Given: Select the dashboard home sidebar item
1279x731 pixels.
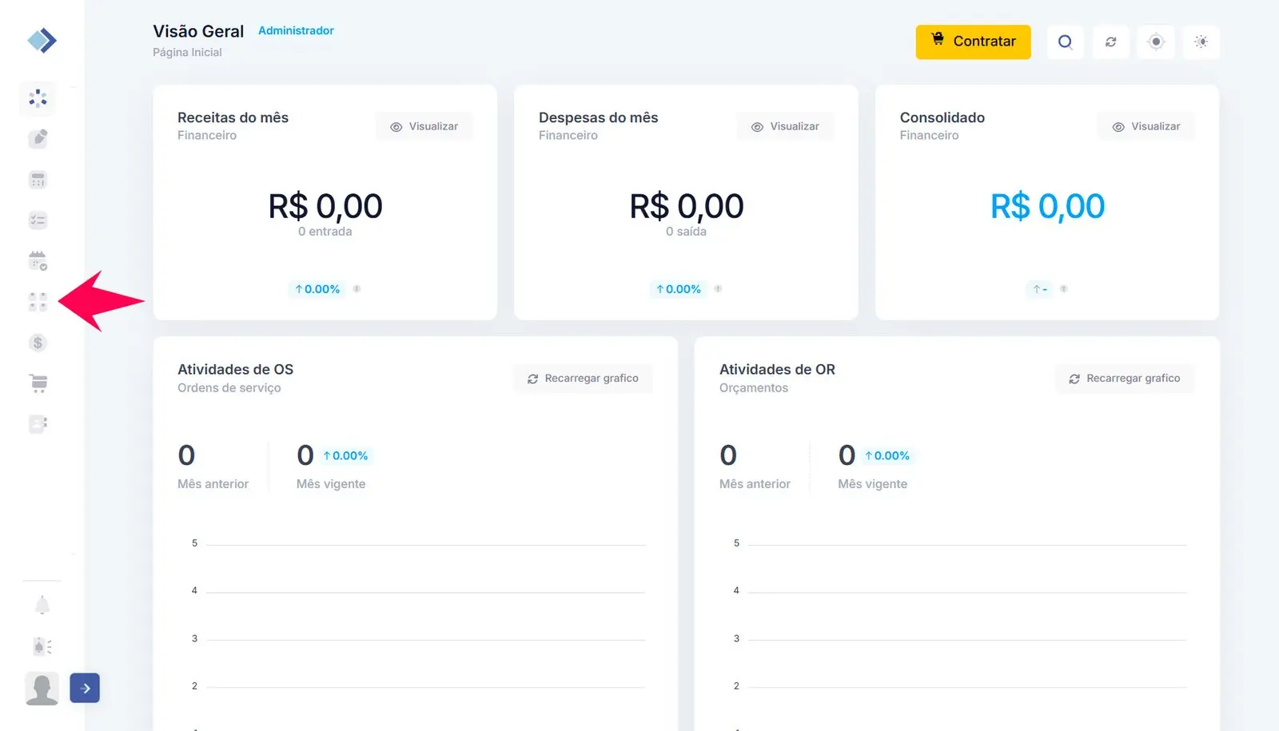Looking at the screenshot, I should (38, 98).
